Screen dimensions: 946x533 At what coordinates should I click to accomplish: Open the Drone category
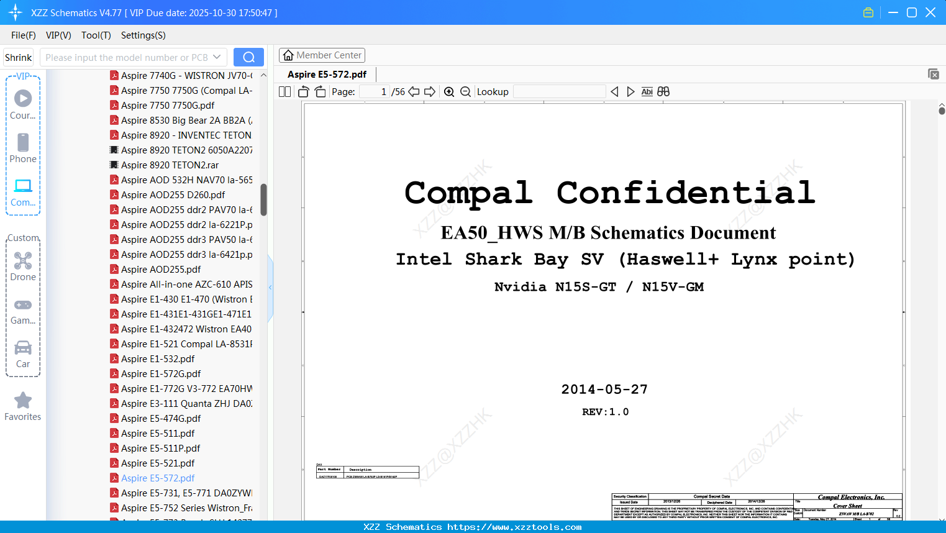tap(23, 266)
